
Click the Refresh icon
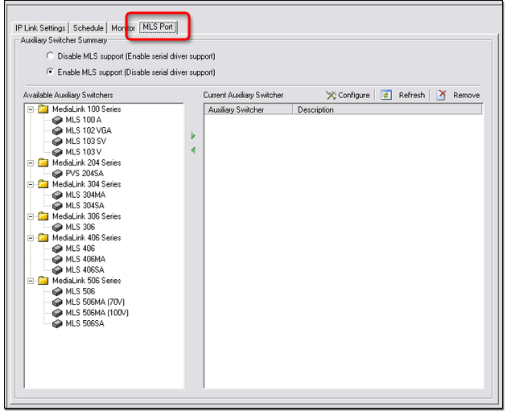386,95
